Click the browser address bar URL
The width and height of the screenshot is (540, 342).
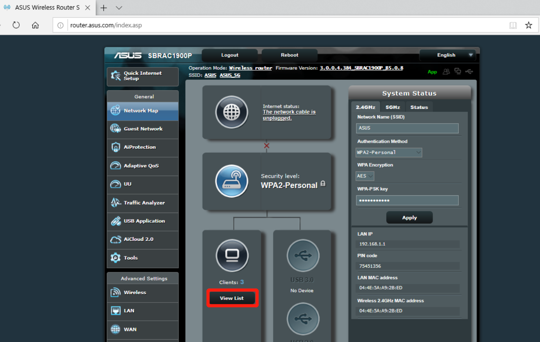(106, 25)
